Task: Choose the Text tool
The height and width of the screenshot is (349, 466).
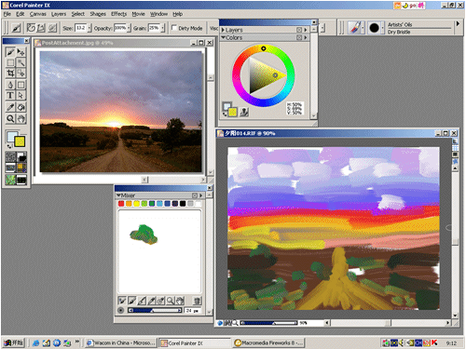Action: click(10, 95)
